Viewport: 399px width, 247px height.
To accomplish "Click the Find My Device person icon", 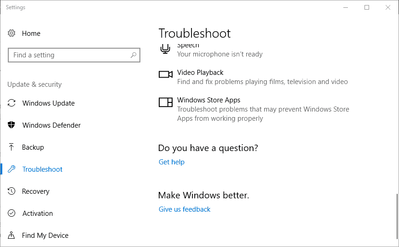I will [x=12, y=236].
